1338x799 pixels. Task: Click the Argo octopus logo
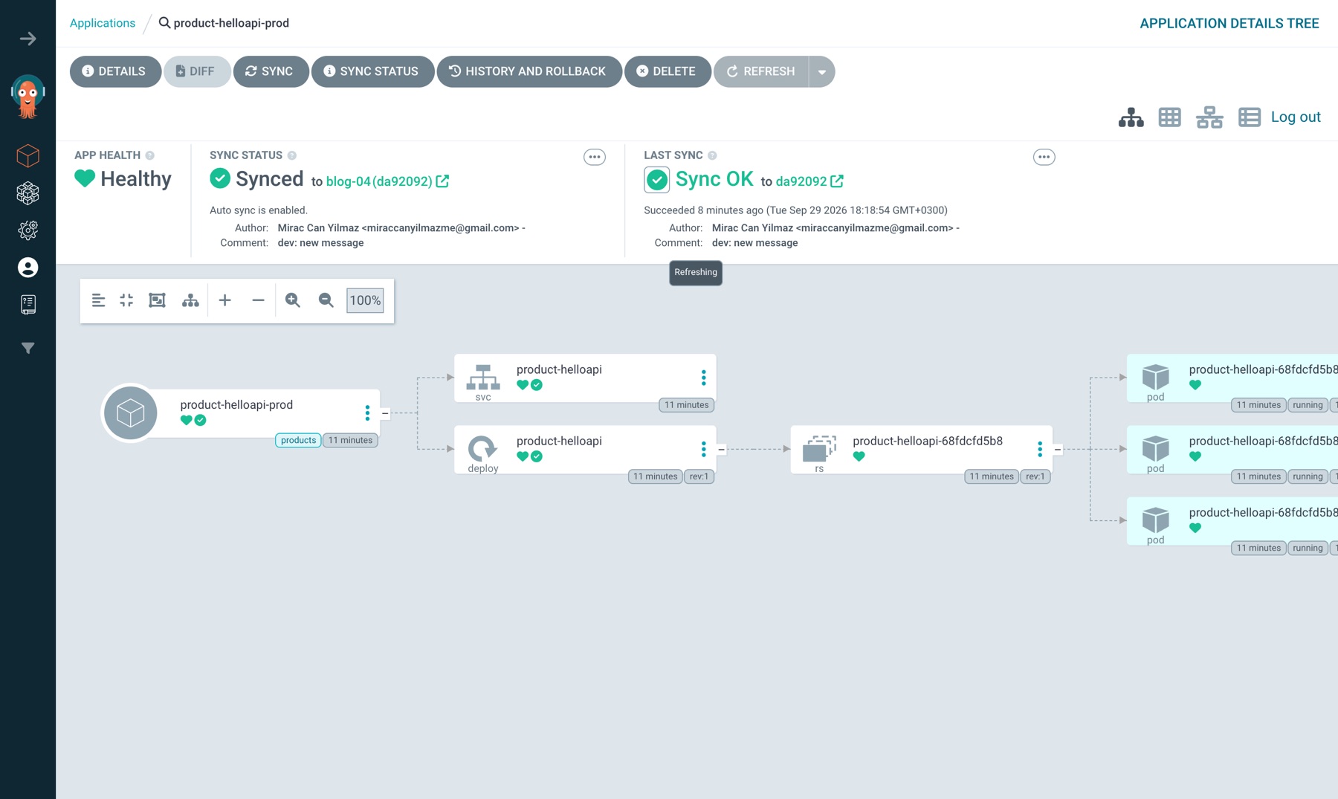28,97
